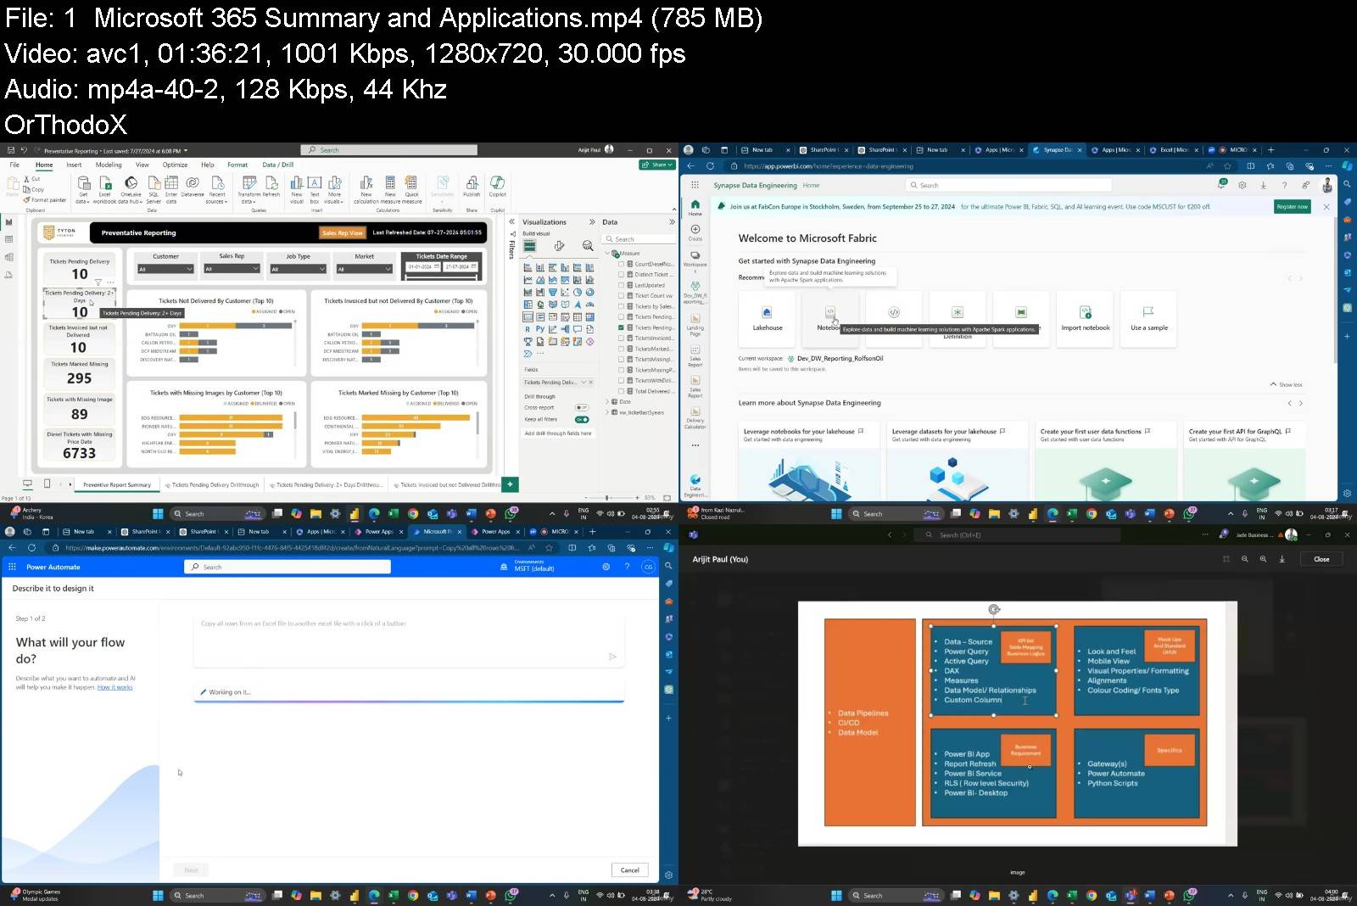Select the Python visual icon
1357x906 pixels.
(540, 329)
